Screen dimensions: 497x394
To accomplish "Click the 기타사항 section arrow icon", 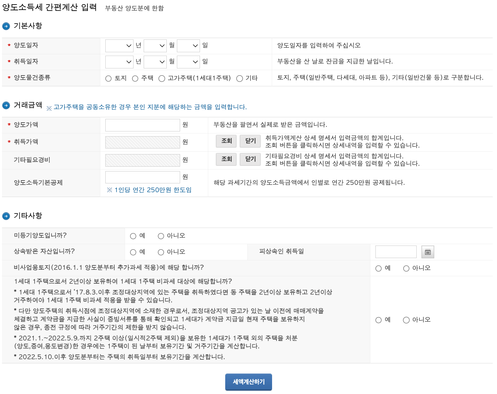I will 6,216.
